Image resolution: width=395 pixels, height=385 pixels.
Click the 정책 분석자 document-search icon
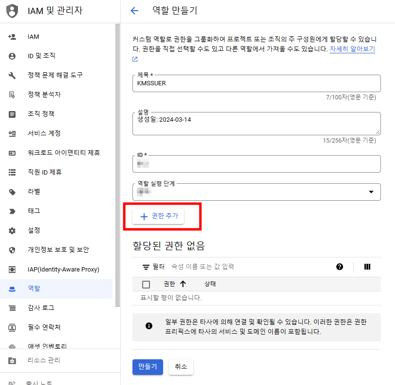coord(12,95)
